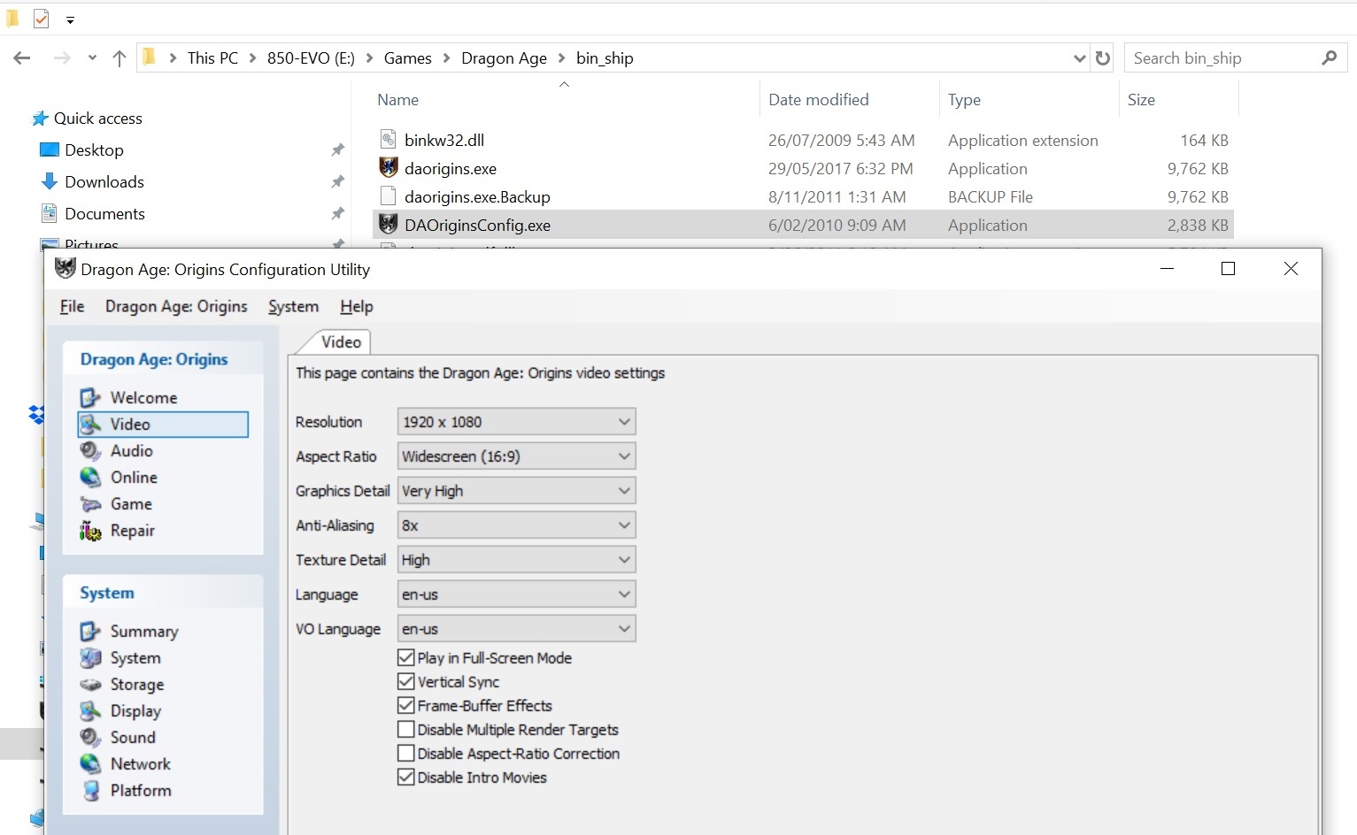Click 'Games' breadcrumb segment
This screenshot has width=1357, height=835.
(408, 58)
